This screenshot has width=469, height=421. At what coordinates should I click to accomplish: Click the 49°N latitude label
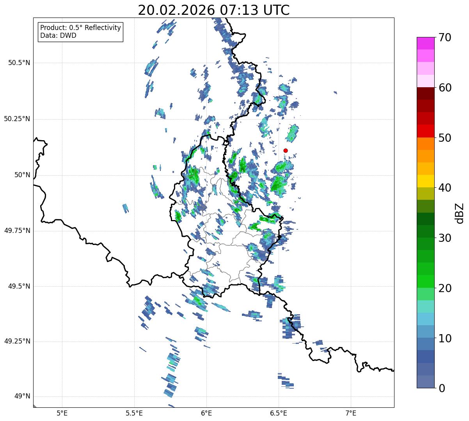coord(22,396)
